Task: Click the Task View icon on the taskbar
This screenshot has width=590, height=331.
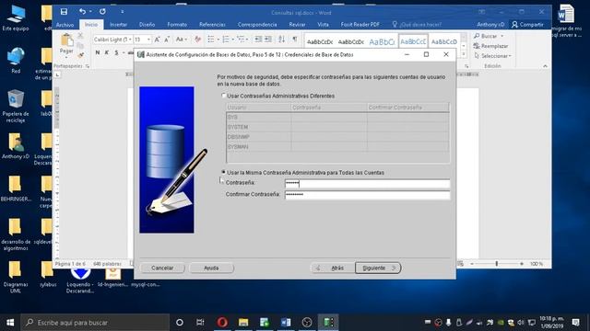Action: click(x=200, y=322)
